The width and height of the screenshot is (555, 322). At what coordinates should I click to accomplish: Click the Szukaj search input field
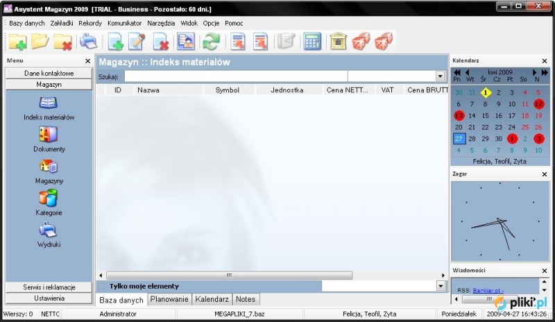pyautogui.click(x=236, y=76)
